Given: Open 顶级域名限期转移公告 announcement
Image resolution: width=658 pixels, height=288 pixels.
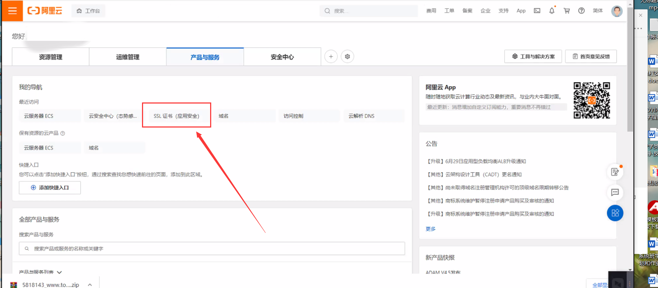Looking at the screenshot, I should [x=497, y=188].
